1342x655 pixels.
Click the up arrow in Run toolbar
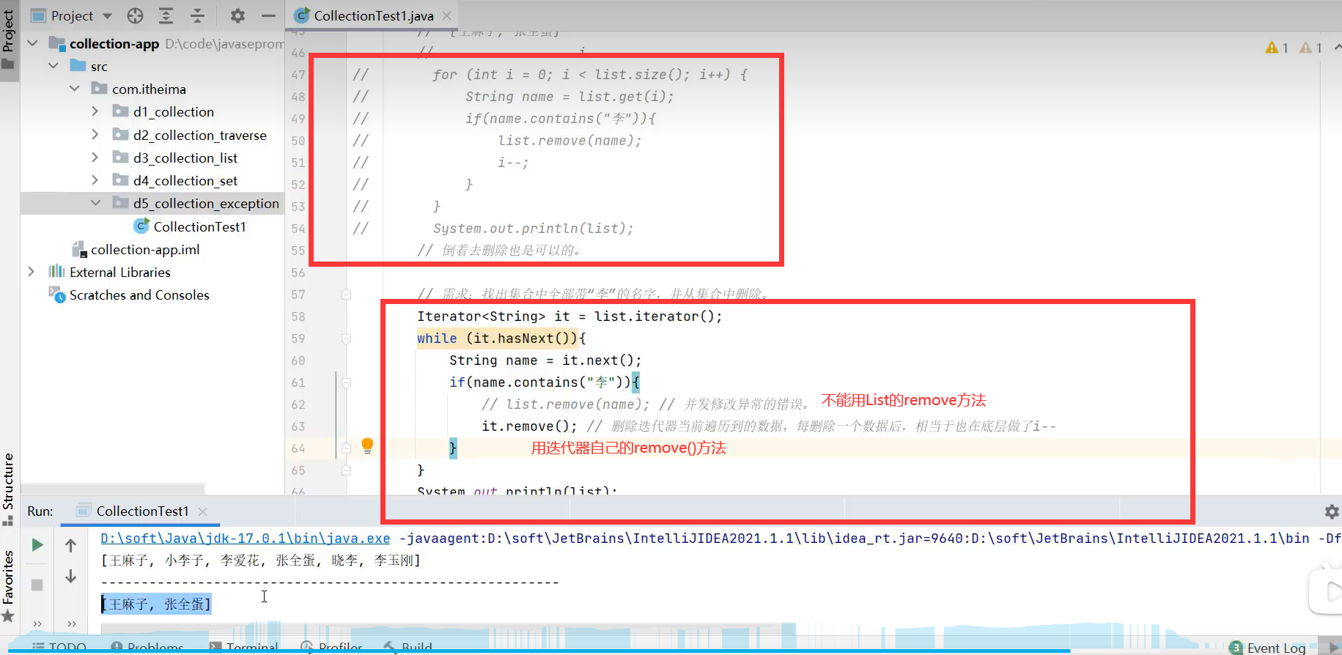[70, 544]
